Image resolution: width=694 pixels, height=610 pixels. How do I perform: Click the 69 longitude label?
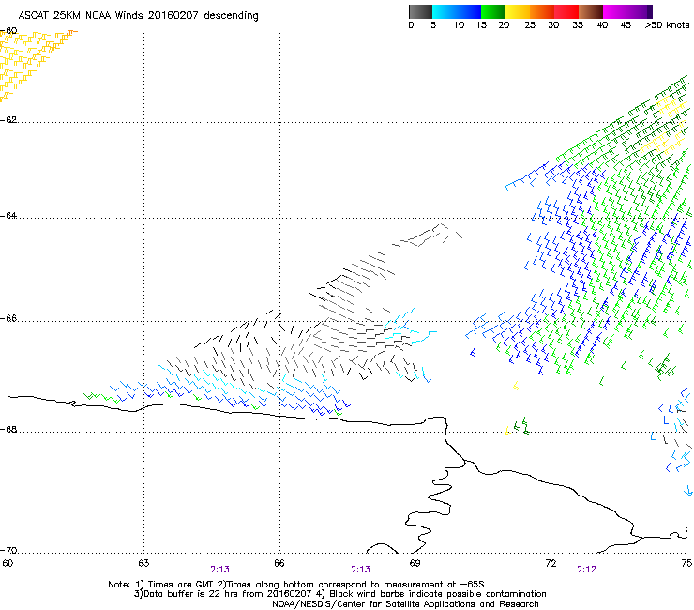coord(415,563)
